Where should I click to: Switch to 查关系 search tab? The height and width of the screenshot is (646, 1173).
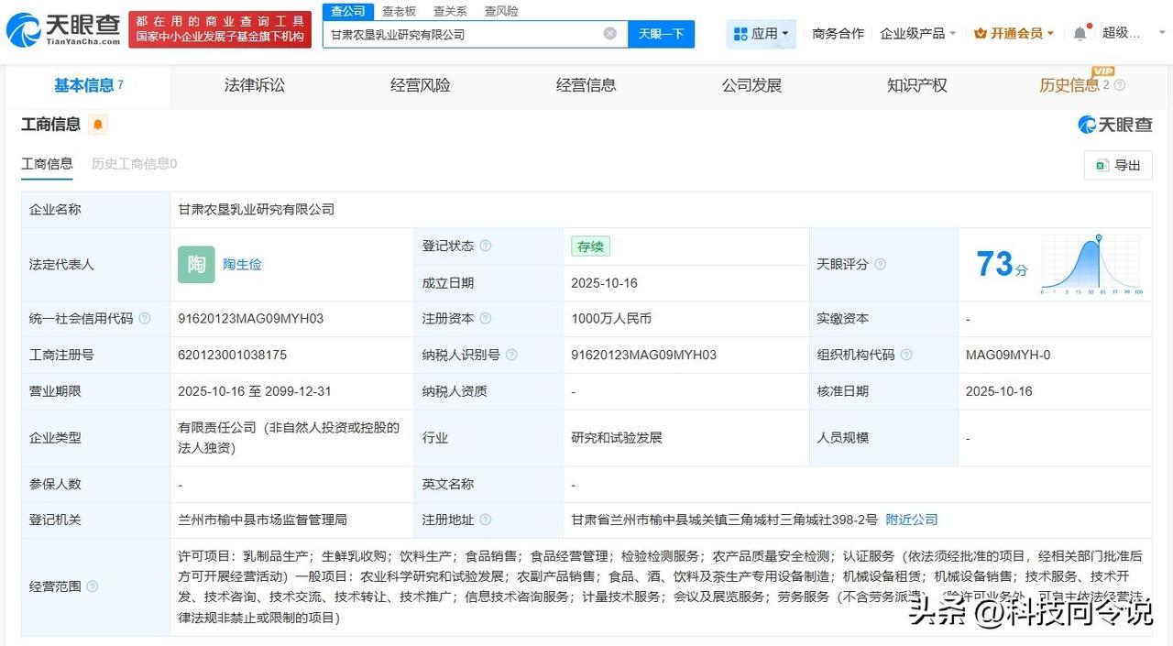click(450, 11)
